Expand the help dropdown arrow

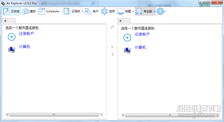tap(165, 11)
